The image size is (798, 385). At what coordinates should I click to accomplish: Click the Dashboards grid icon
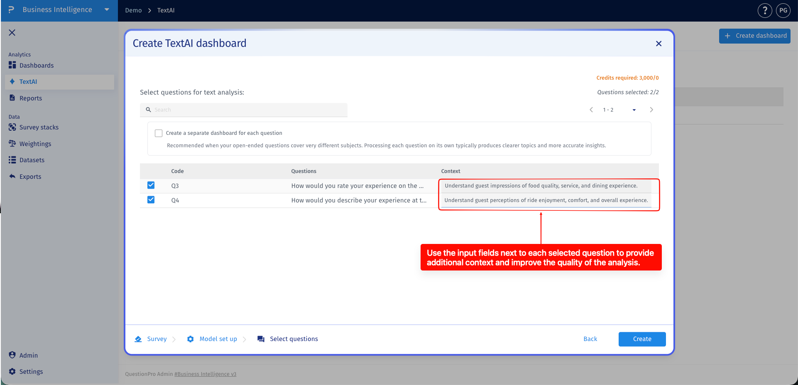point(12,65)
